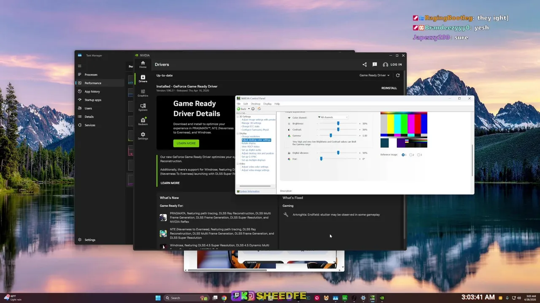Image resolution: width=540 pixels, height=303 pixels.
Task: Select Change resolution in task tree
Action: click(x=251, y=137)
